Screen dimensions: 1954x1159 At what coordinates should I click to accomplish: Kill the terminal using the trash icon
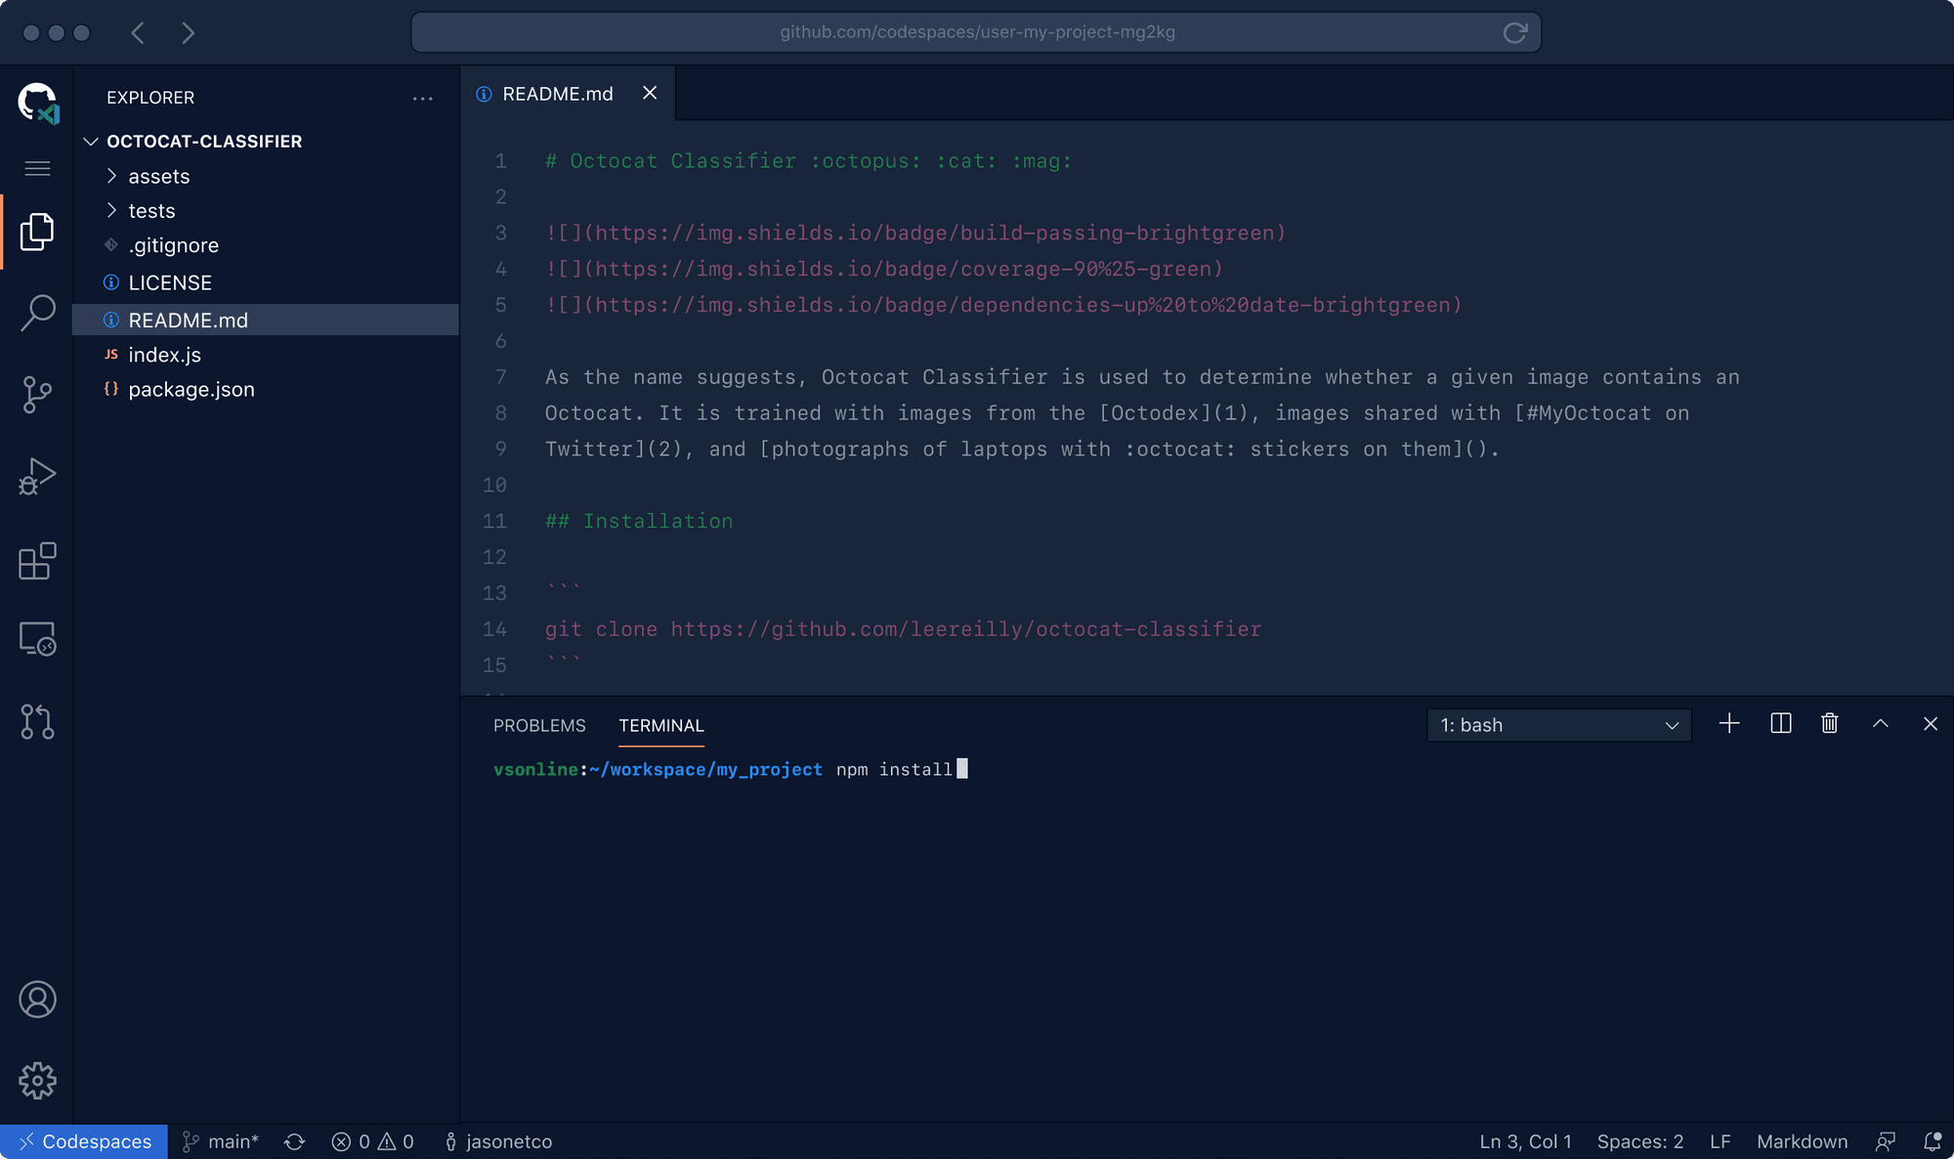point(1830,723)
